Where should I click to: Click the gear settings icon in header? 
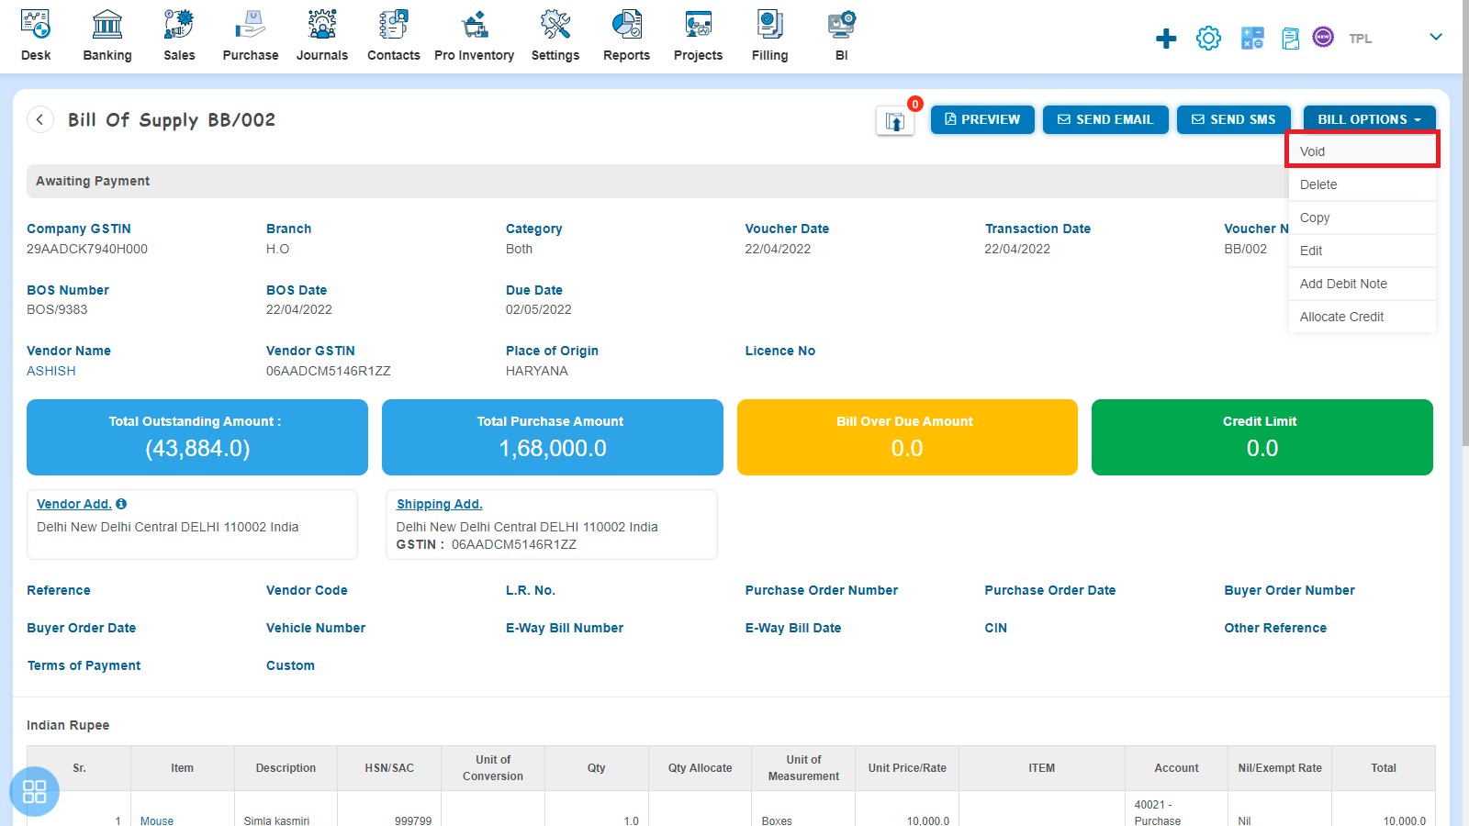(1209, 39)
